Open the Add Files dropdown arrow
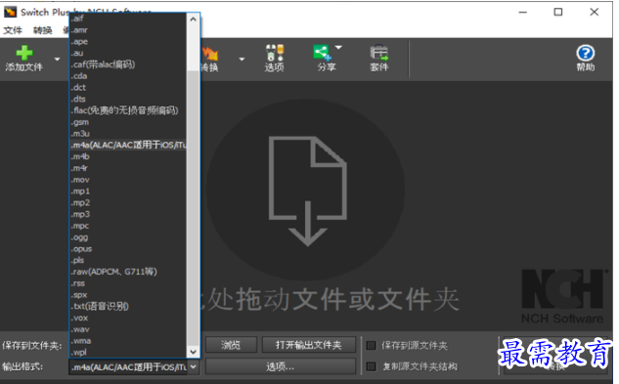Screen dimensions: 619x384 point(58,60)
